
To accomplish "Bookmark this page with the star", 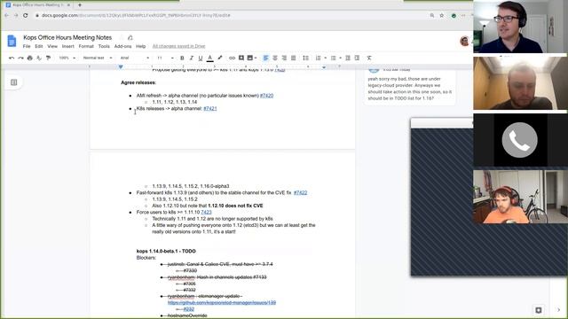I will coord(442,16).
